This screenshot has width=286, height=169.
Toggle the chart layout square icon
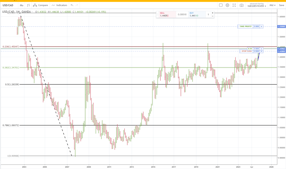221,5
